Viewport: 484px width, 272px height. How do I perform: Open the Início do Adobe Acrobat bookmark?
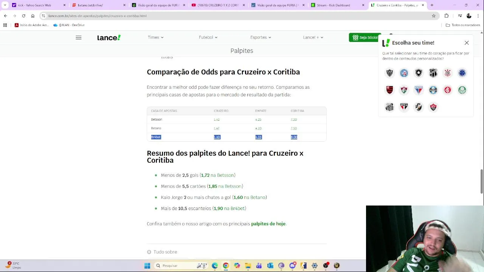(32, 25)
